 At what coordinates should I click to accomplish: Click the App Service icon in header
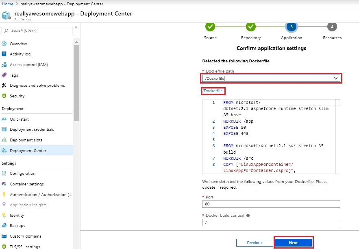(x=6, y=15)
